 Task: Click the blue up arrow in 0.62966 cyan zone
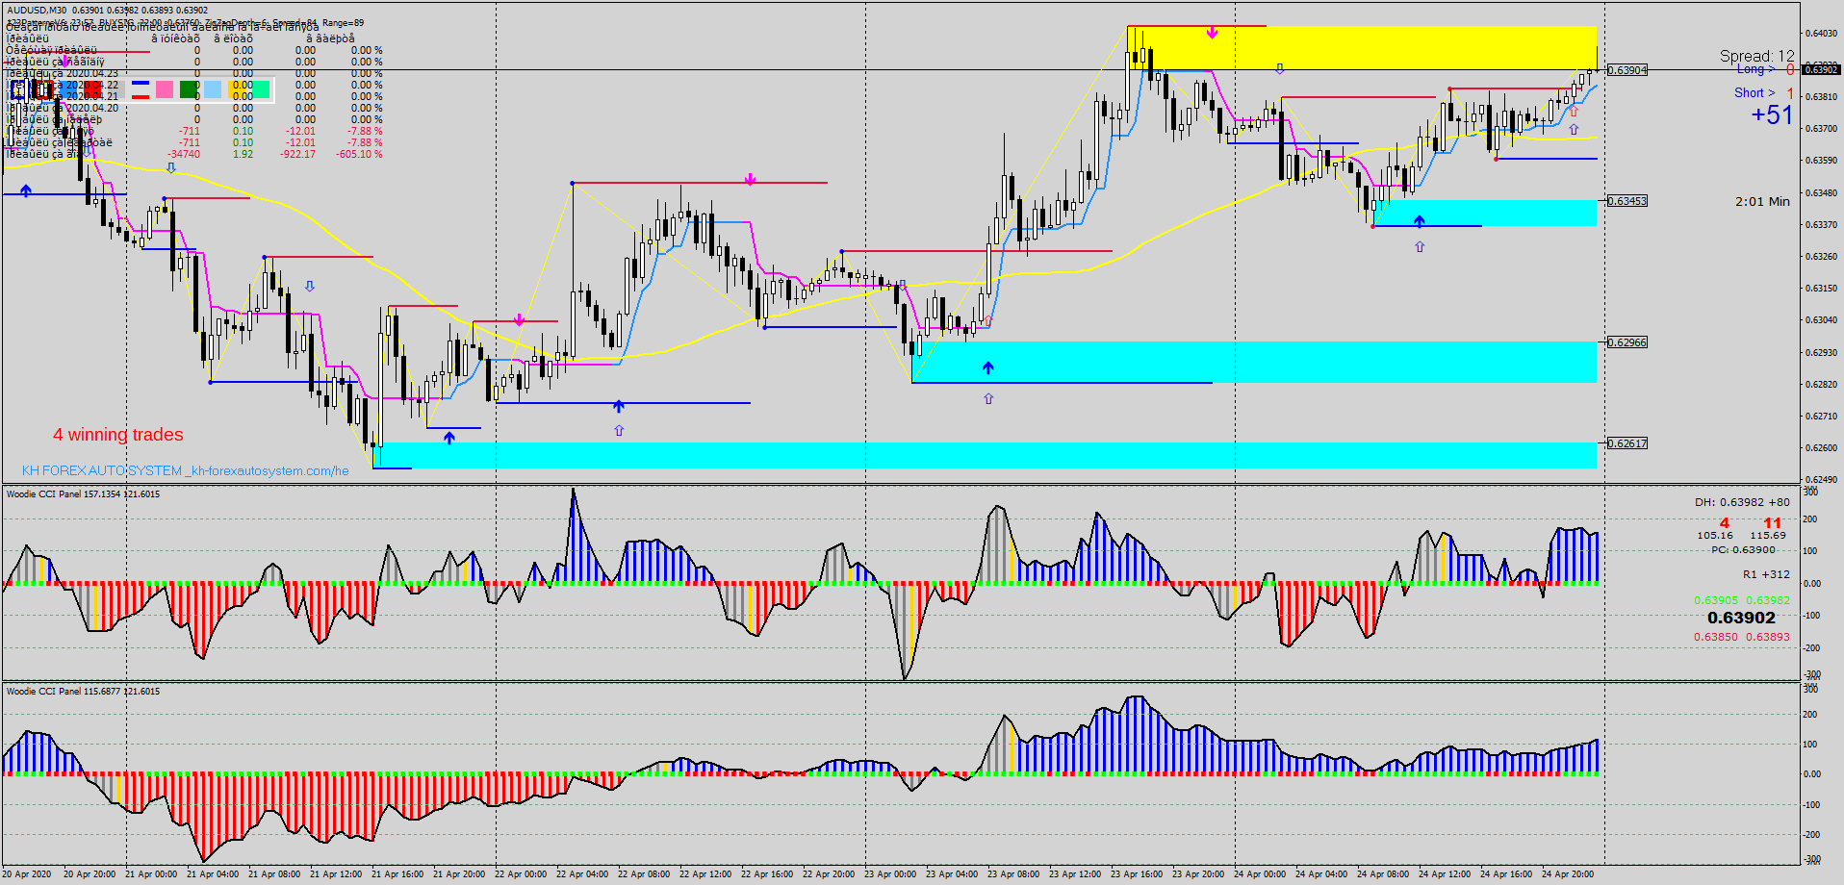point(987,367)
